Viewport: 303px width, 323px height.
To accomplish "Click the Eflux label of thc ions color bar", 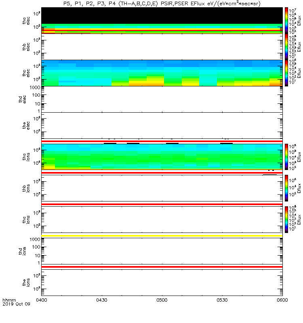I will 299,220.
